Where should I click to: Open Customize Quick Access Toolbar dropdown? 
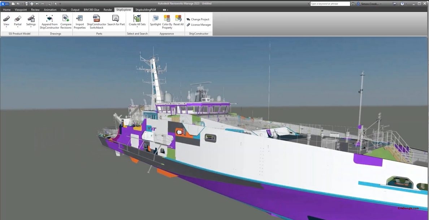tap(60, 4)
